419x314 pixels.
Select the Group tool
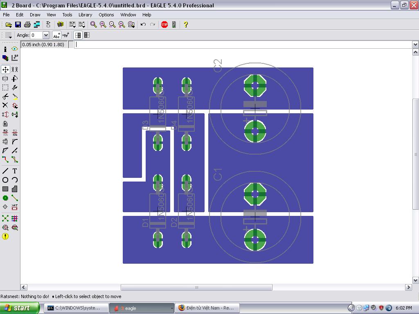click(5, 87)
